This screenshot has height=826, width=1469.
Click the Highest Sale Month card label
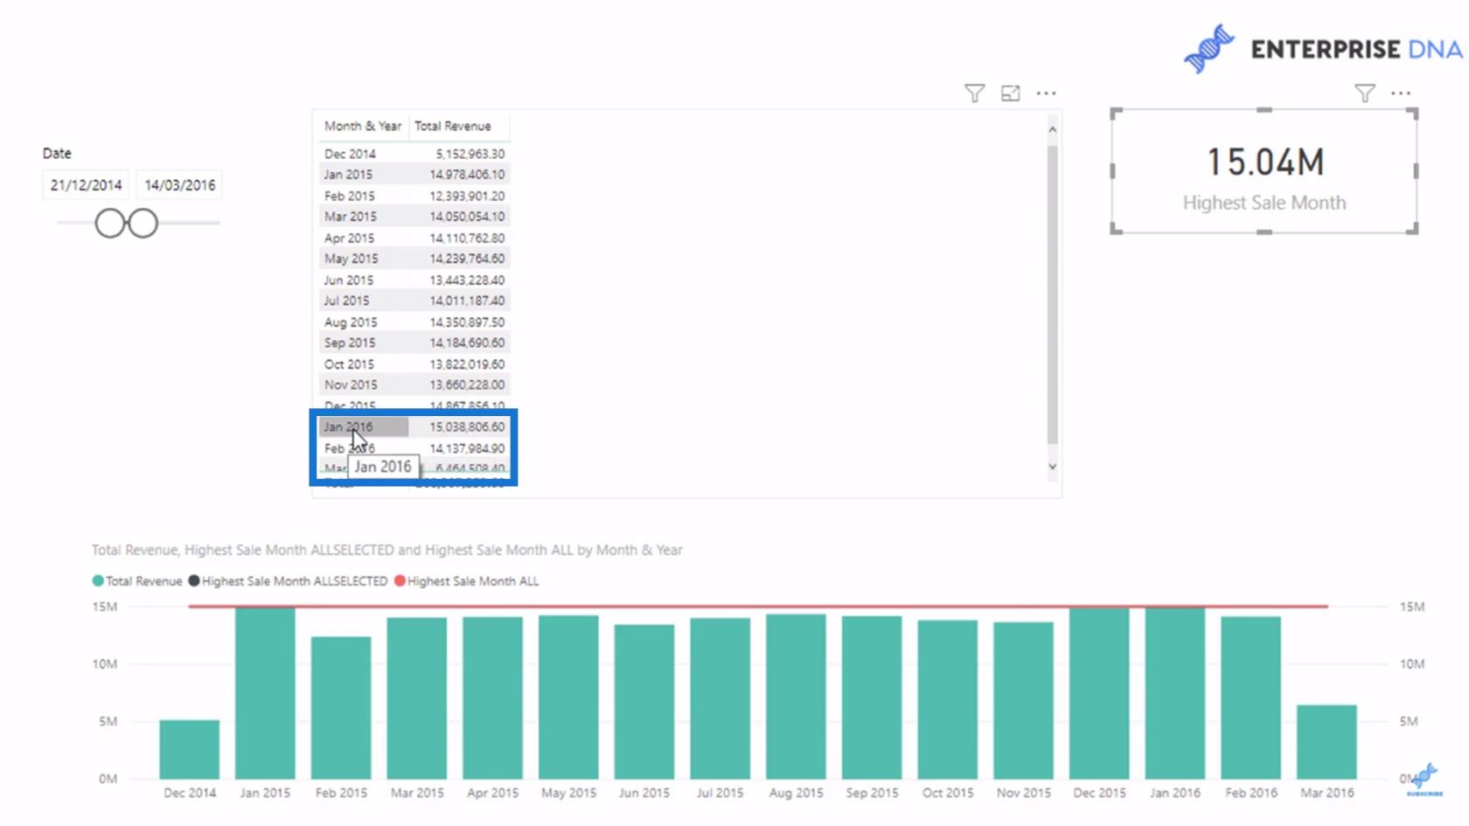click(1264, 203)
